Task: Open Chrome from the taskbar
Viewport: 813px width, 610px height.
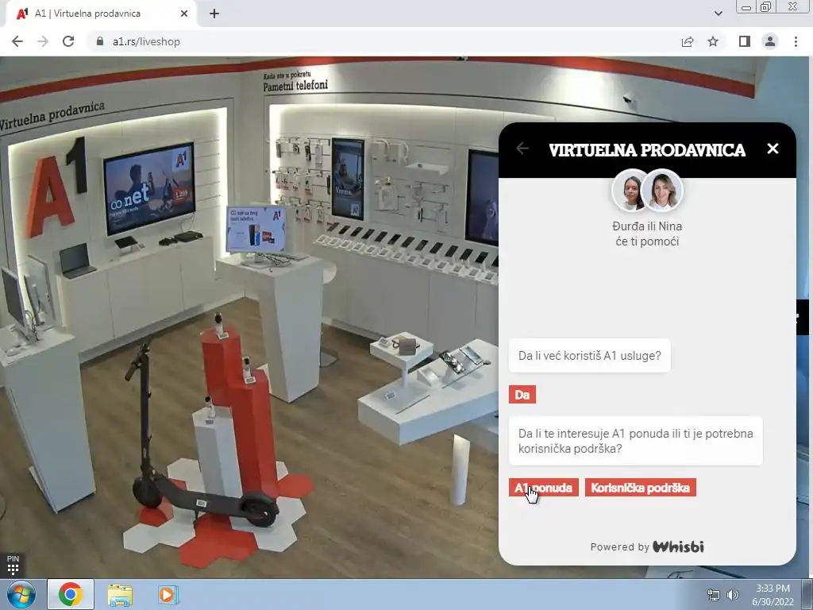Action: coord(71,594)
